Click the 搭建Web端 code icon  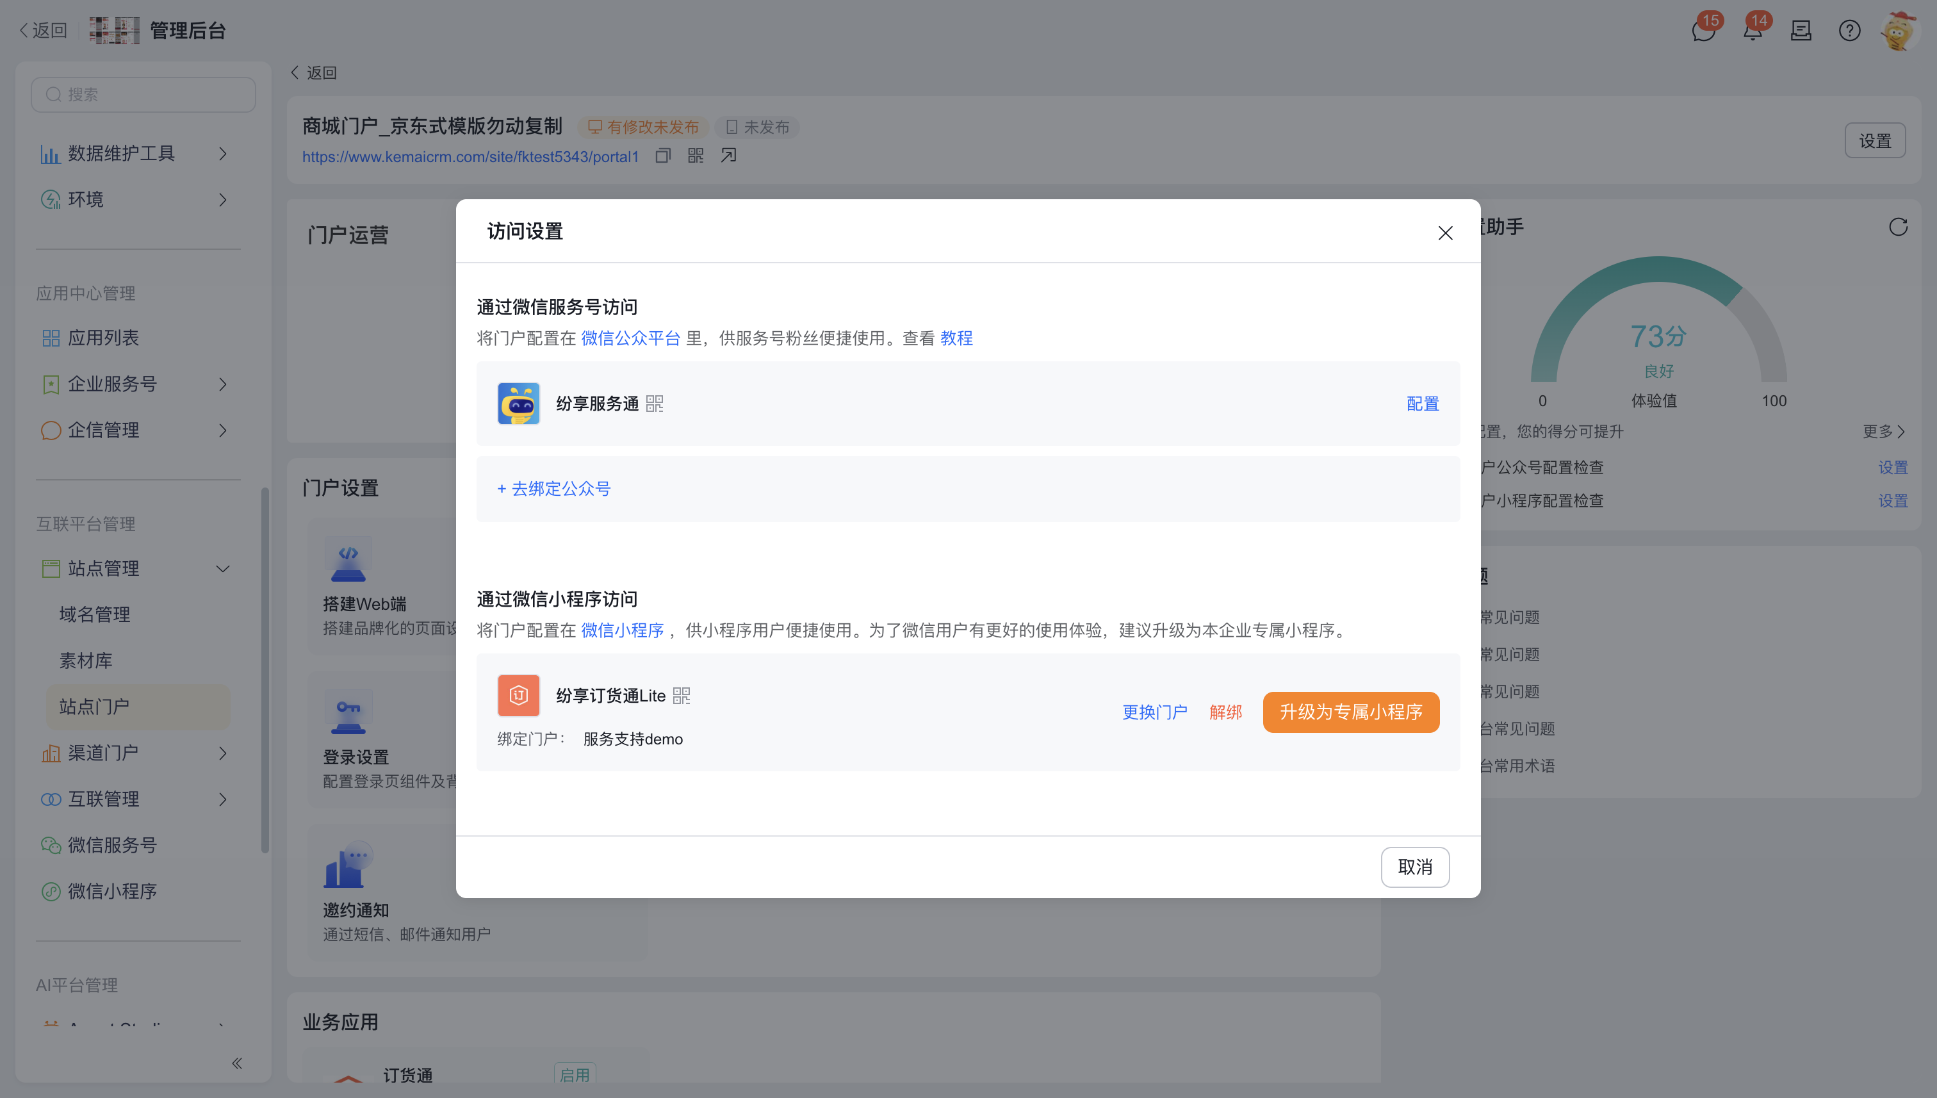[x=348, y=559]
